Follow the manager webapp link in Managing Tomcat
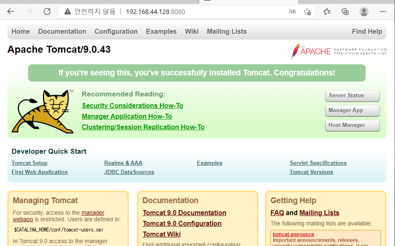Image resolution: width=395 pixels, height=246 pixels. coord(93,213)
